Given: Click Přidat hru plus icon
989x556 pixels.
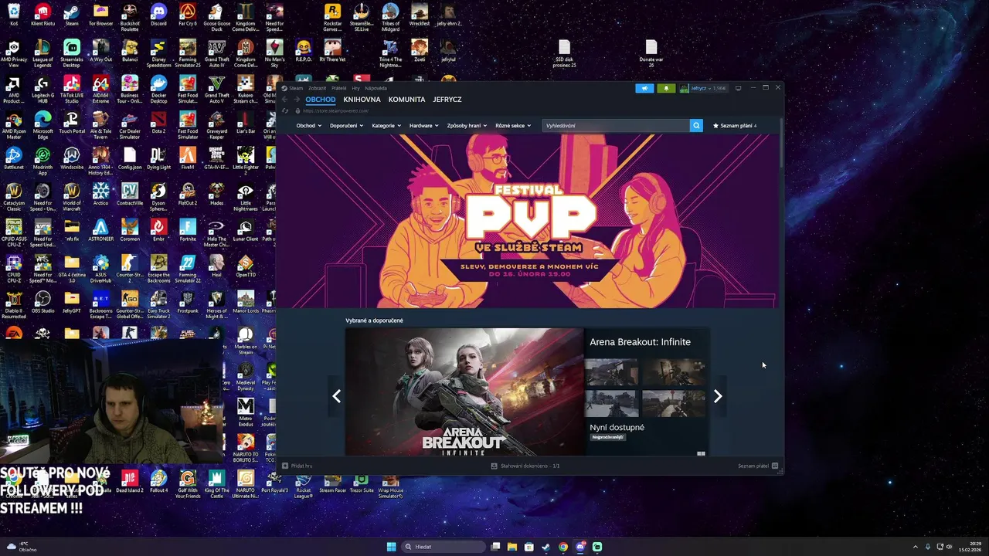Looking at the screenshot, I should [x=285, y=466].
